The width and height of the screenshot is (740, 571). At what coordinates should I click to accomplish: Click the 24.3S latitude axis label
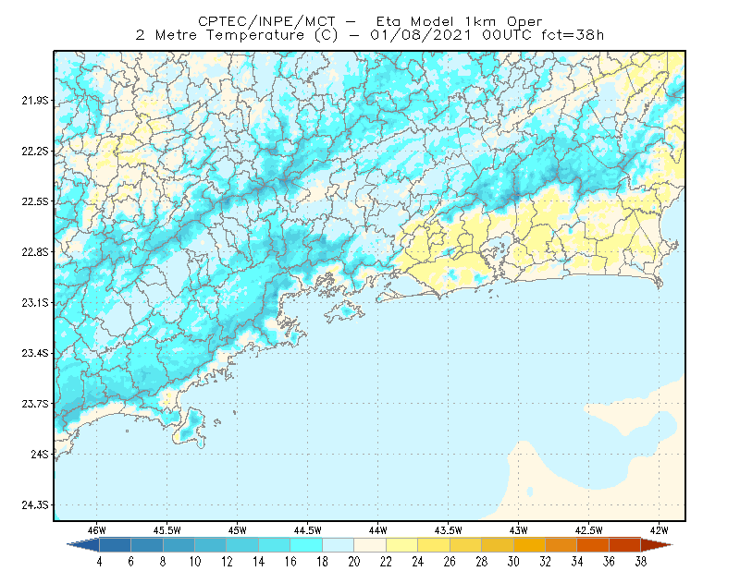point(34,505)
